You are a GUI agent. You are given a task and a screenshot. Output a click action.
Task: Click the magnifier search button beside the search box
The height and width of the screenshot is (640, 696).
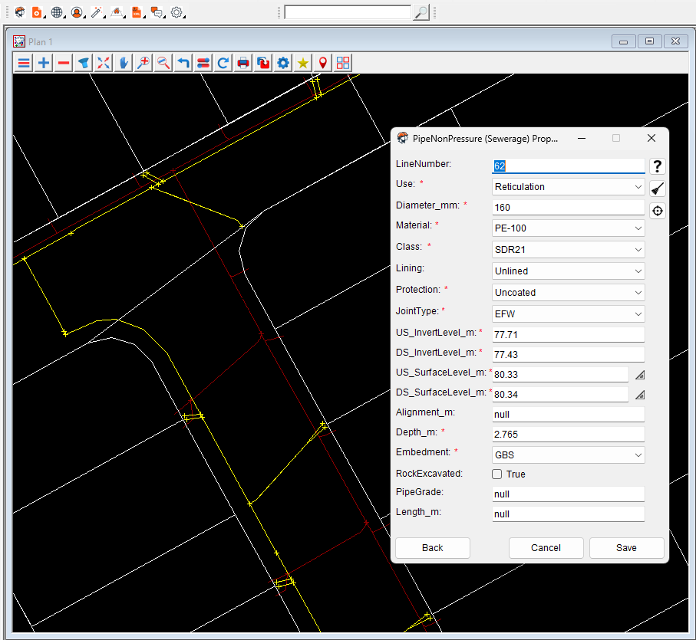pyautogui.click(x=421, y=12)
